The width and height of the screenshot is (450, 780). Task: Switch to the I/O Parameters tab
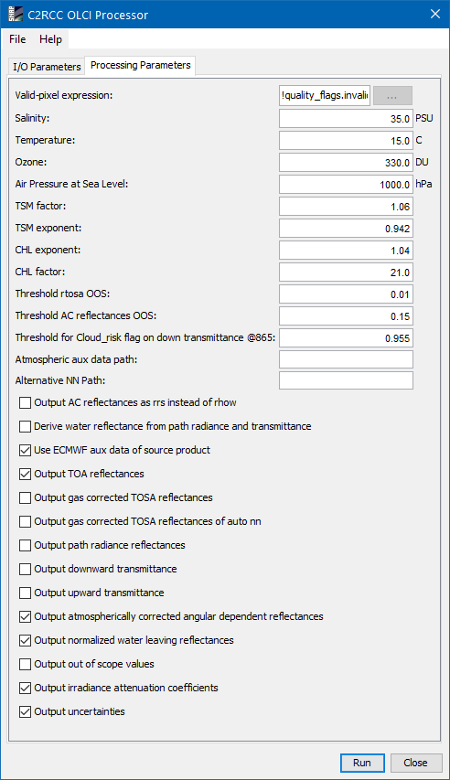pos(47,67)
